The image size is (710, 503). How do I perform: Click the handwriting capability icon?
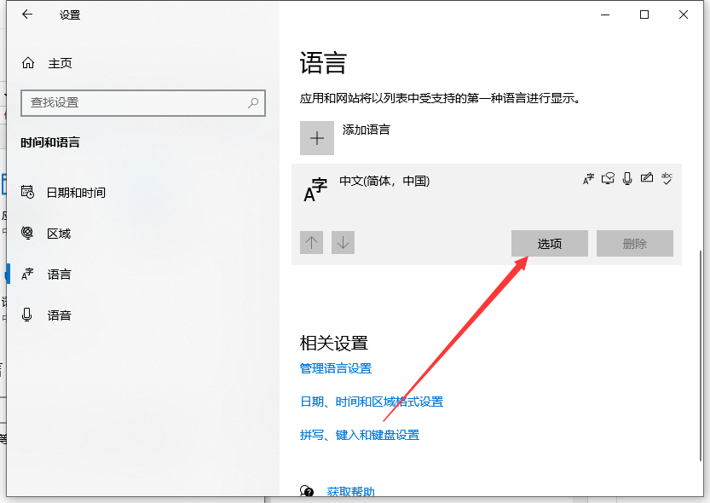pos(646,178)
